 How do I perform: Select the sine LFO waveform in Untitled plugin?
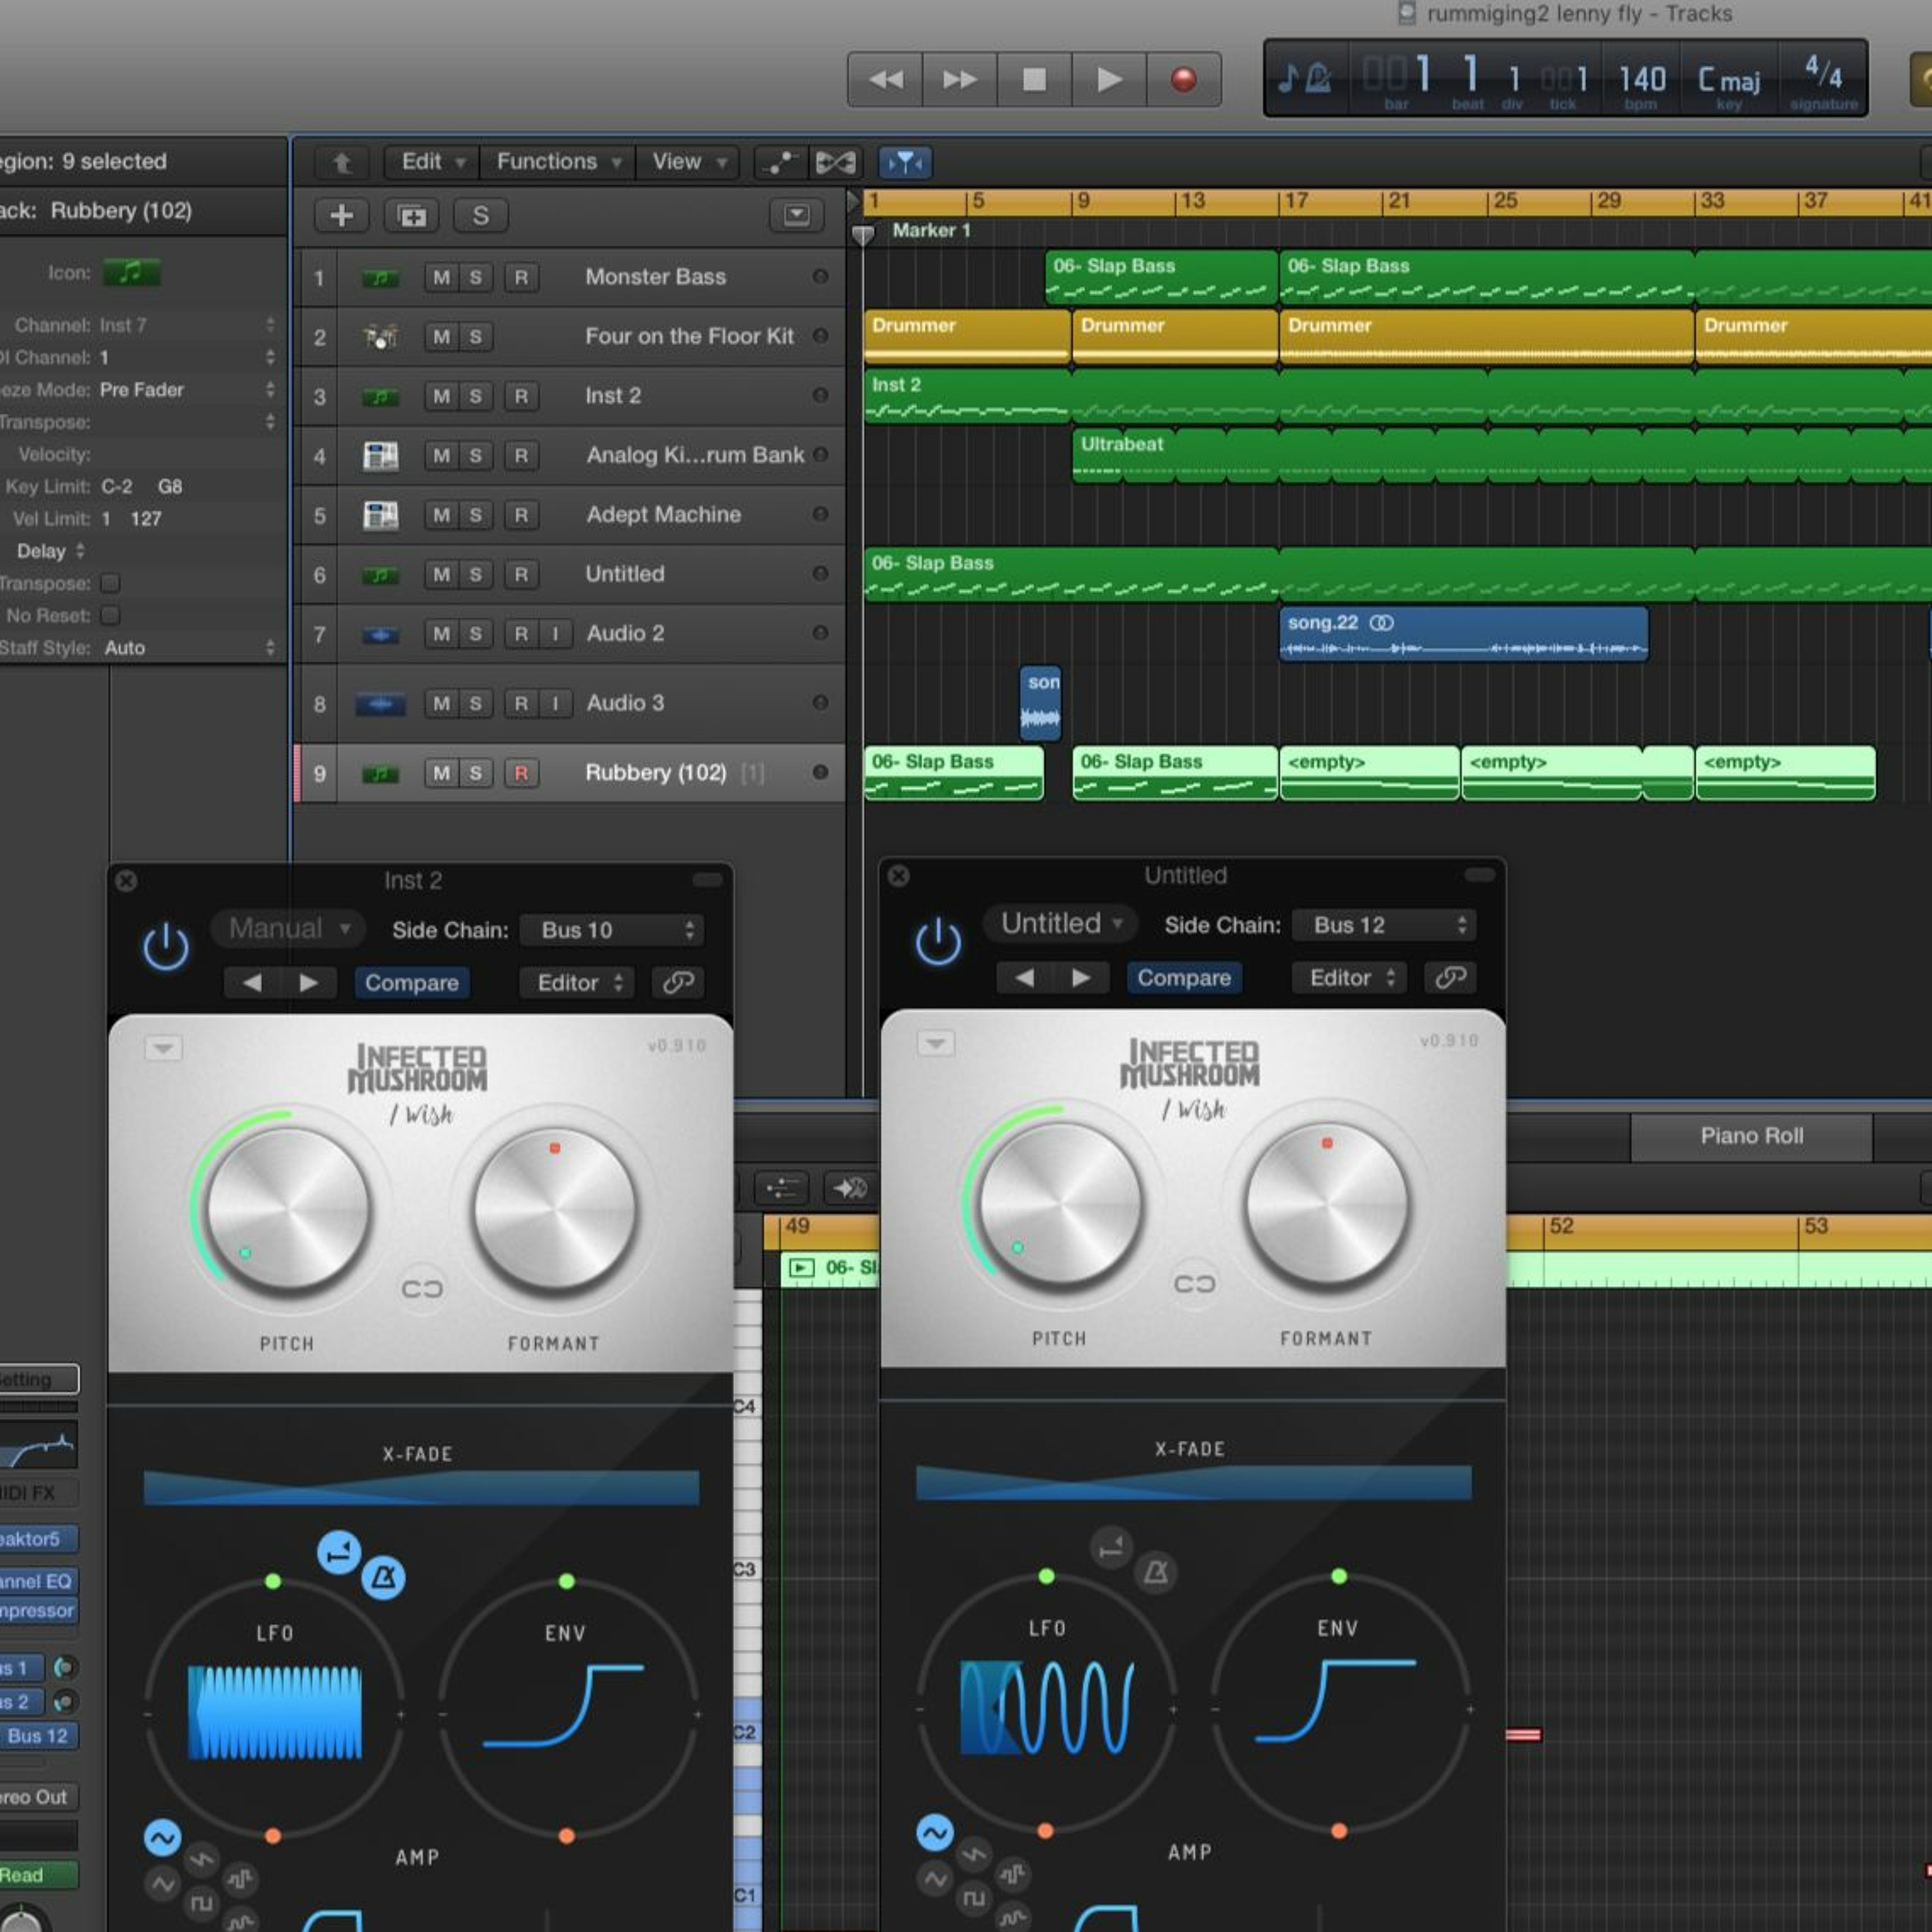pos(935,1833)
